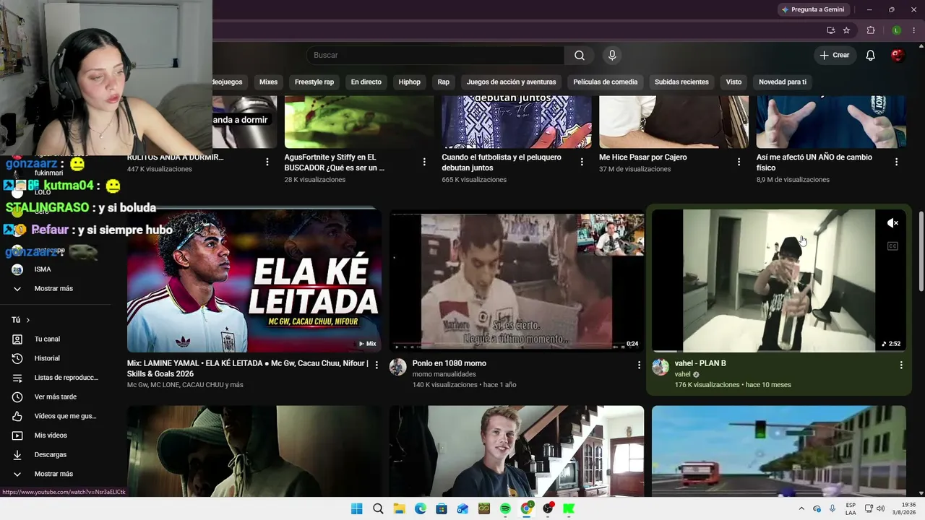Open YouTube notifications bell
This screenshot has height=520, width=925.
click(x=870, y=56)
